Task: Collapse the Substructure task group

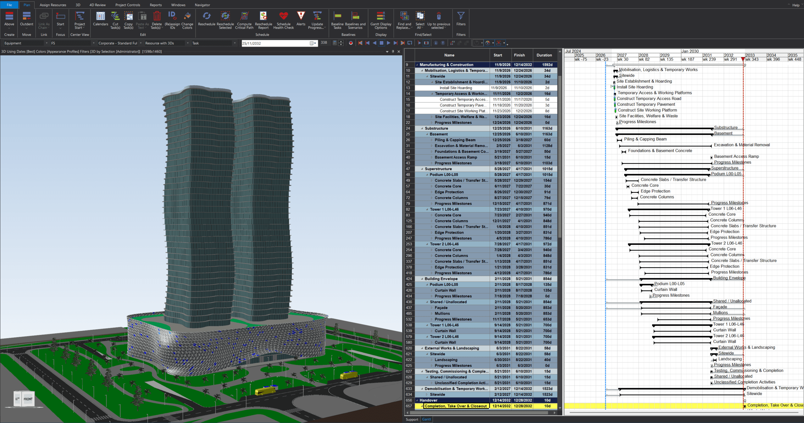Action: 422,128
